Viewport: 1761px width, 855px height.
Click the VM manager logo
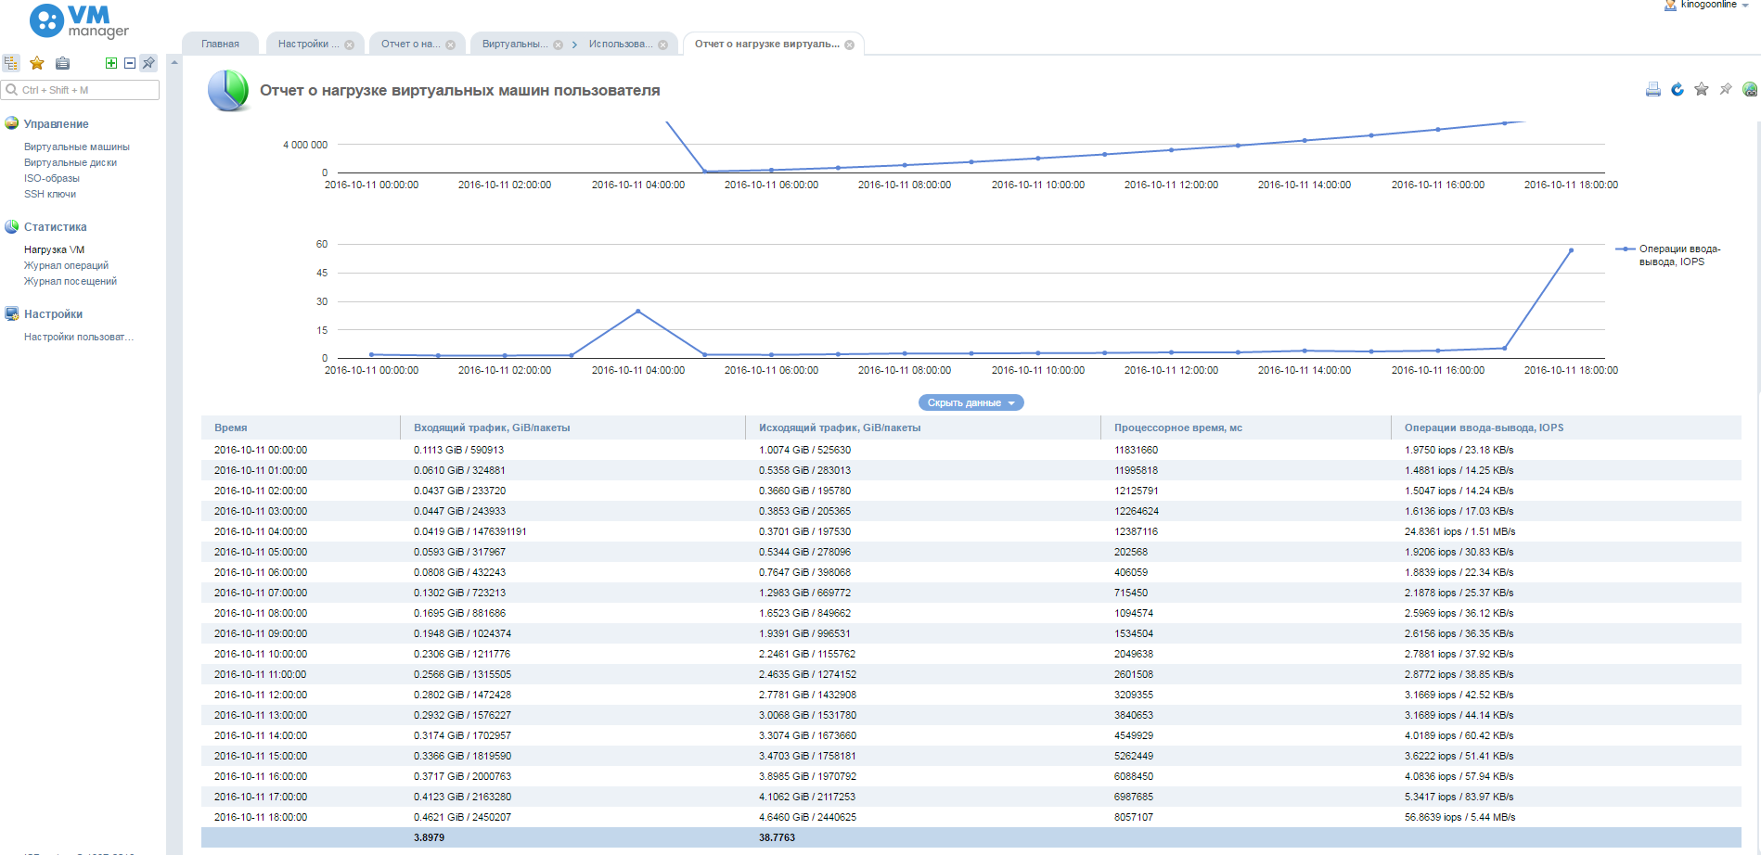pos(79,21)
